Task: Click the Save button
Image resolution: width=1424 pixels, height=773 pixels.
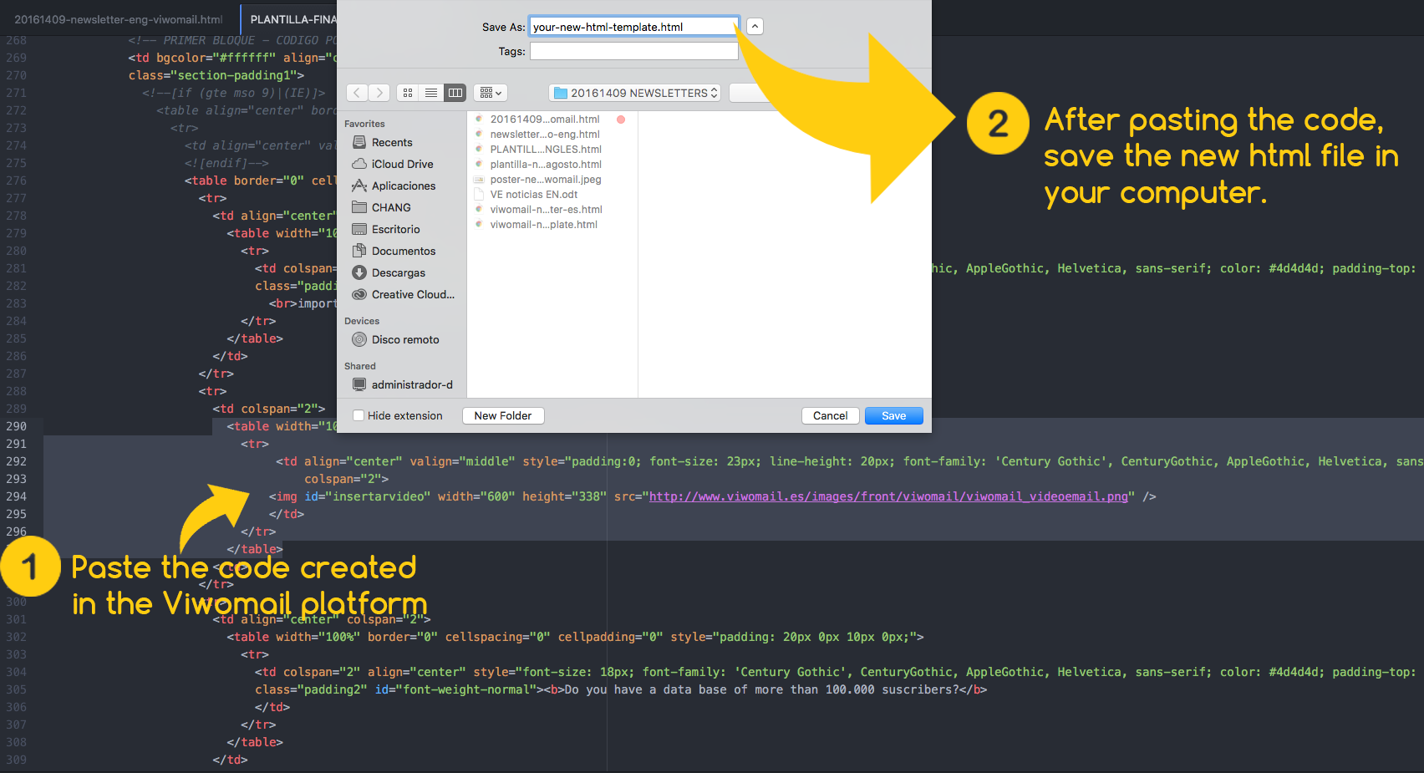Action: pos(893,416)
